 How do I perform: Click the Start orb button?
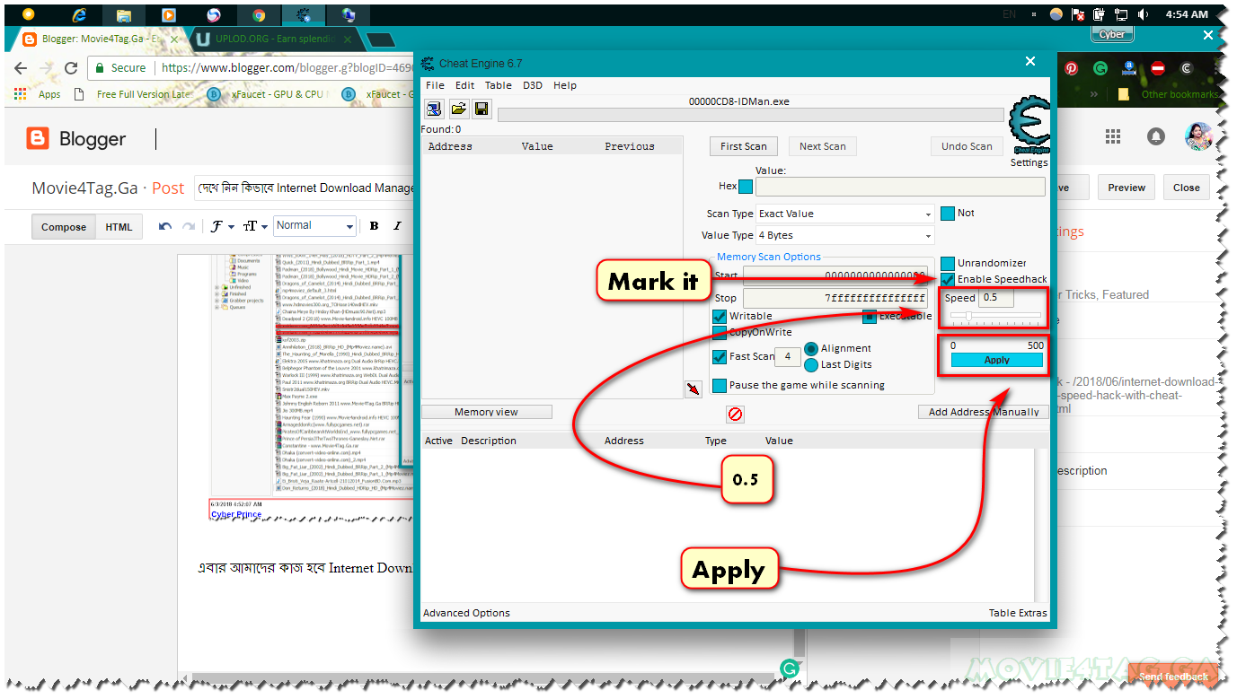[x=28, y=14]
